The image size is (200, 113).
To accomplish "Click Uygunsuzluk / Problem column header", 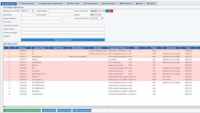I will tap(118, 48).
